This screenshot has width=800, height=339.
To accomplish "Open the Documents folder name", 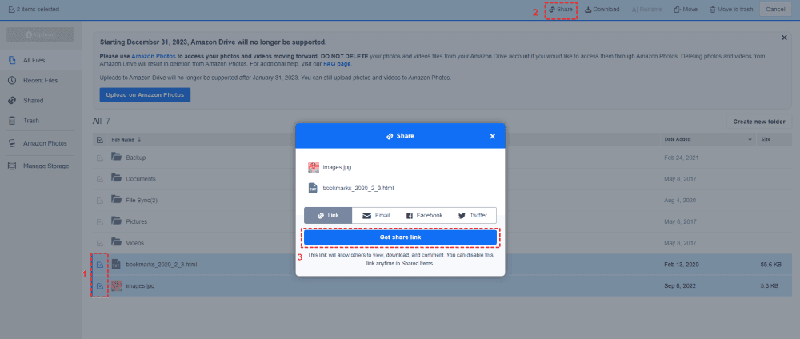I will [141, 179].
